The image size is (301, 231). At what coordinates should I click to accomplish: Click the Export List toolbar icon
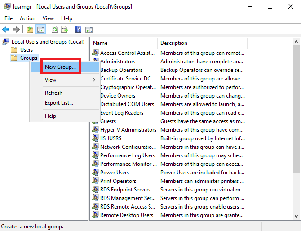click(x=65, y=30)
